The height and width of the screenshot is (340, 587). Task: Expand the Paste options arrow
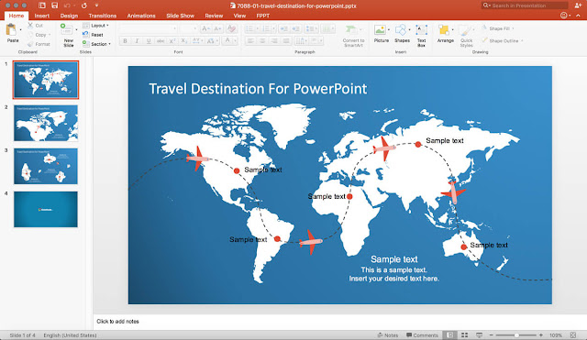tap(20, 29)
